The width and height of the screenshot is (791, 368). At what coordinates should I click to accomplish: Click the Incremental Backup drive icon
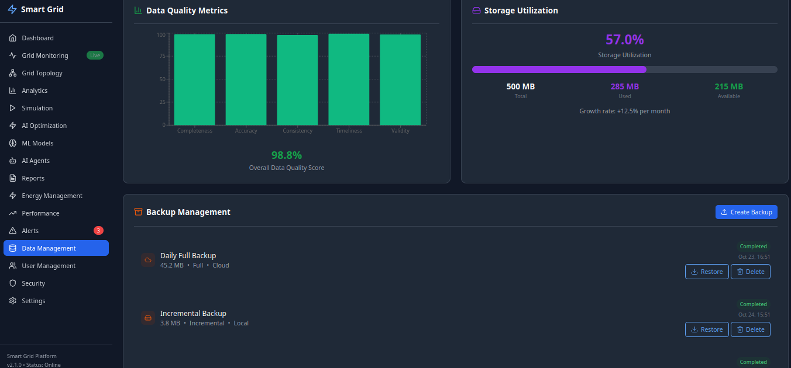(x=148, y=318)
